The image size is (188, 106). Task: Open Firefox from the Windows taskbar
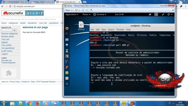[38, 103]
